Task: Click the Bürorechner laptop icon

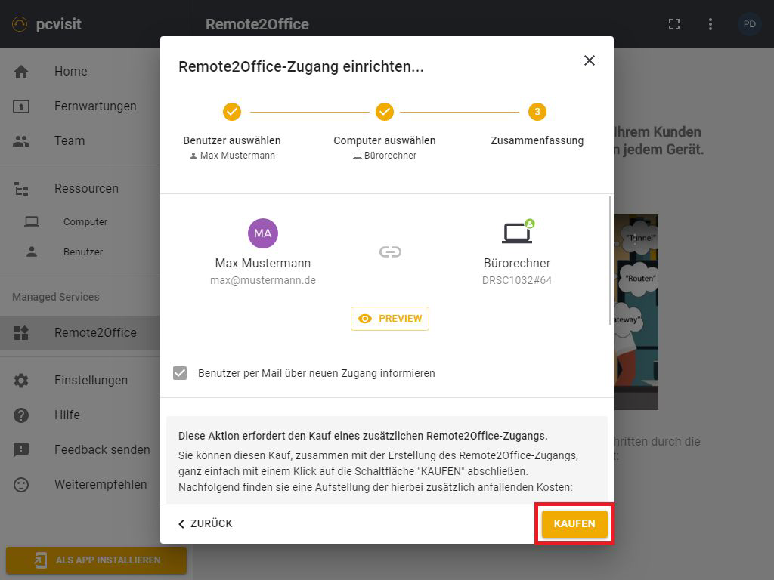Action: 518,233
